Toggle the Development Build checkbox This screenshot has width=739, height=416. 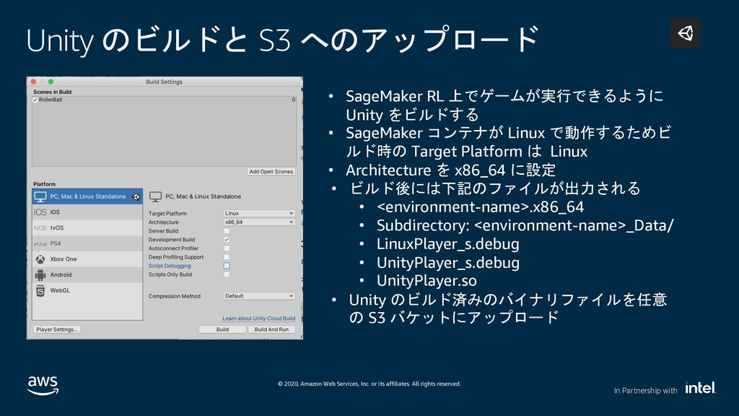pyautogui.click(x=227, y=240)
